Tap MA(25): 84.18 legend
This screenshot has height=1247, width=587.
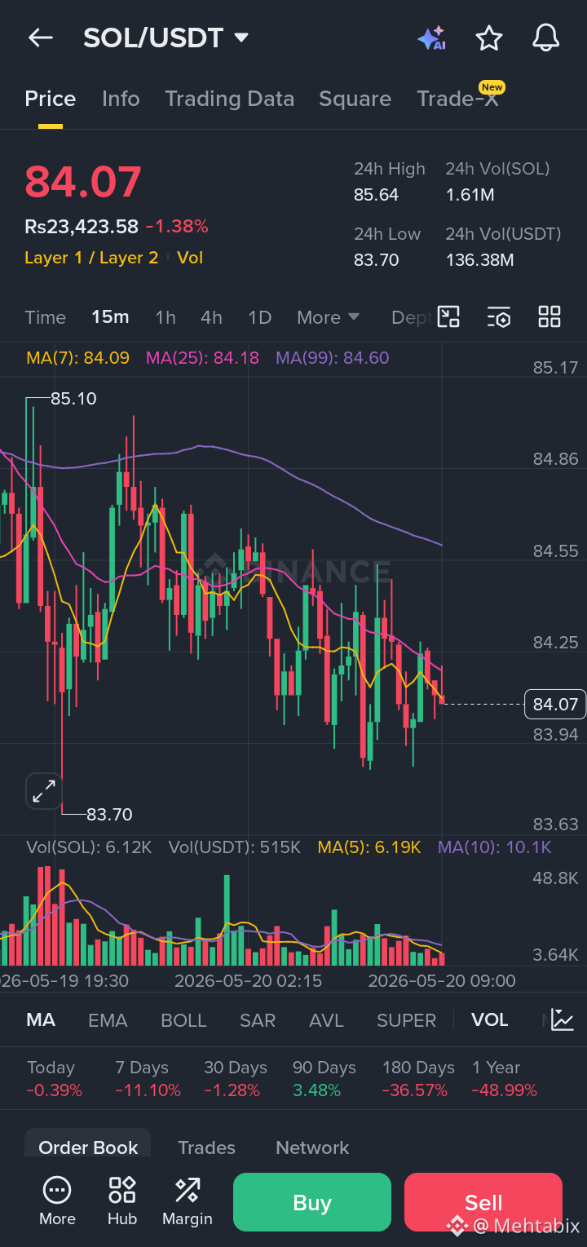tap(202, 358)
